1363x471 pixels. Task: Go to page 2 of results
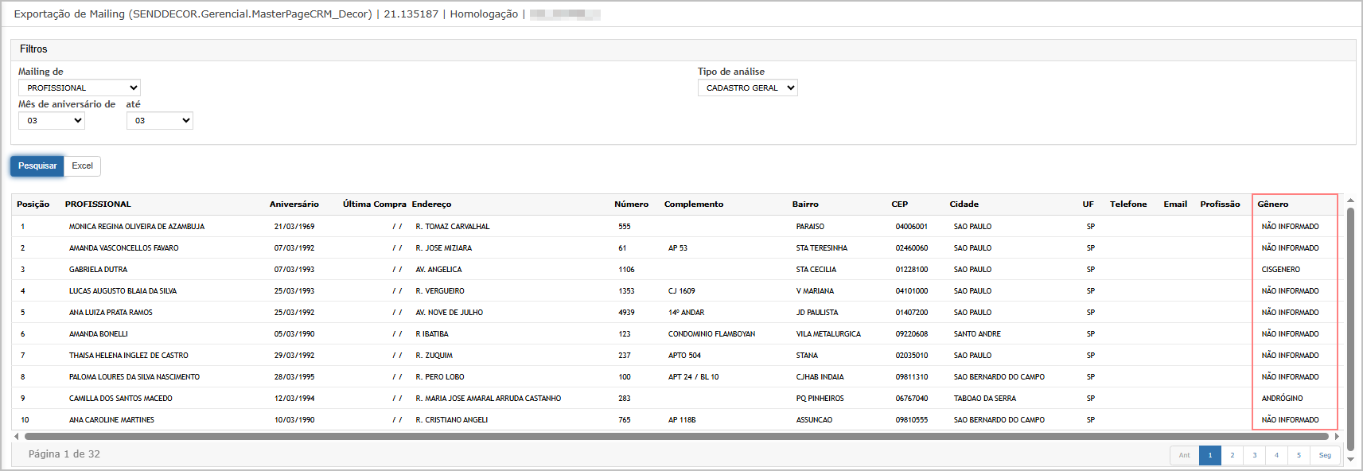click(1232, 456)
